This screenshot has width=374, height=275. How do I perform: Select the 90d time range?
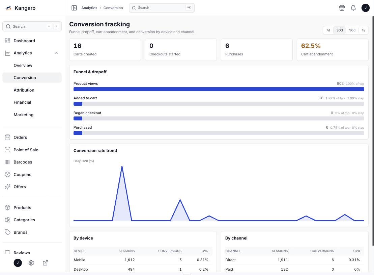[x=352, y=30]
